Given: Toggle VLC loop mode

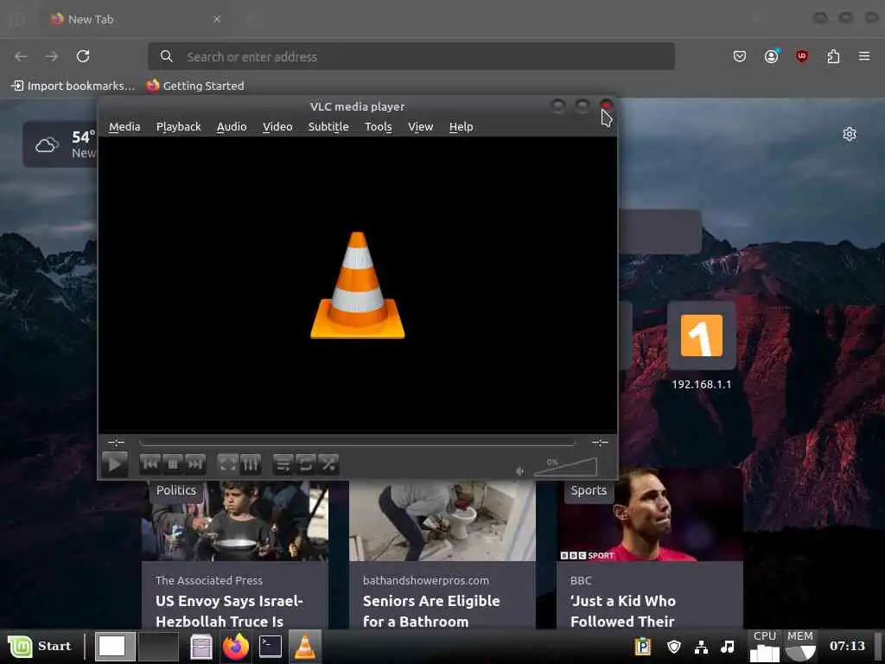Looking at the screenshot, I should click(x=305, y=464).
